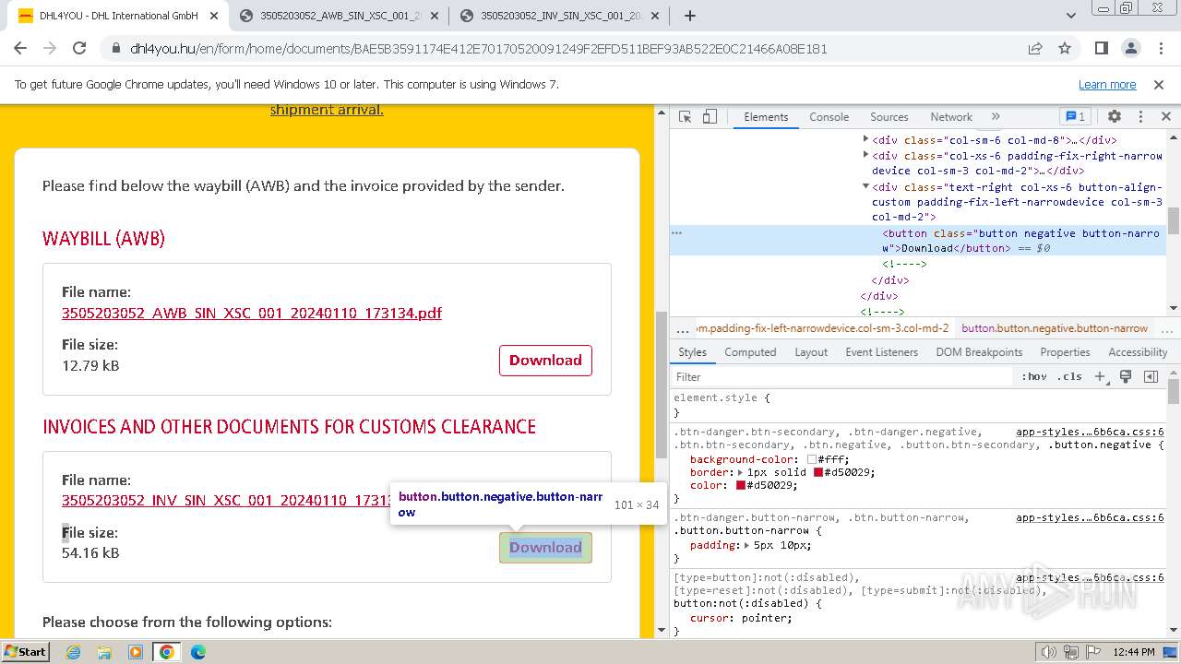Toggle the Chrome side panel icon
This screenshot has width=1181, height=664.
pyautogui.click(x=1101, y=49)
